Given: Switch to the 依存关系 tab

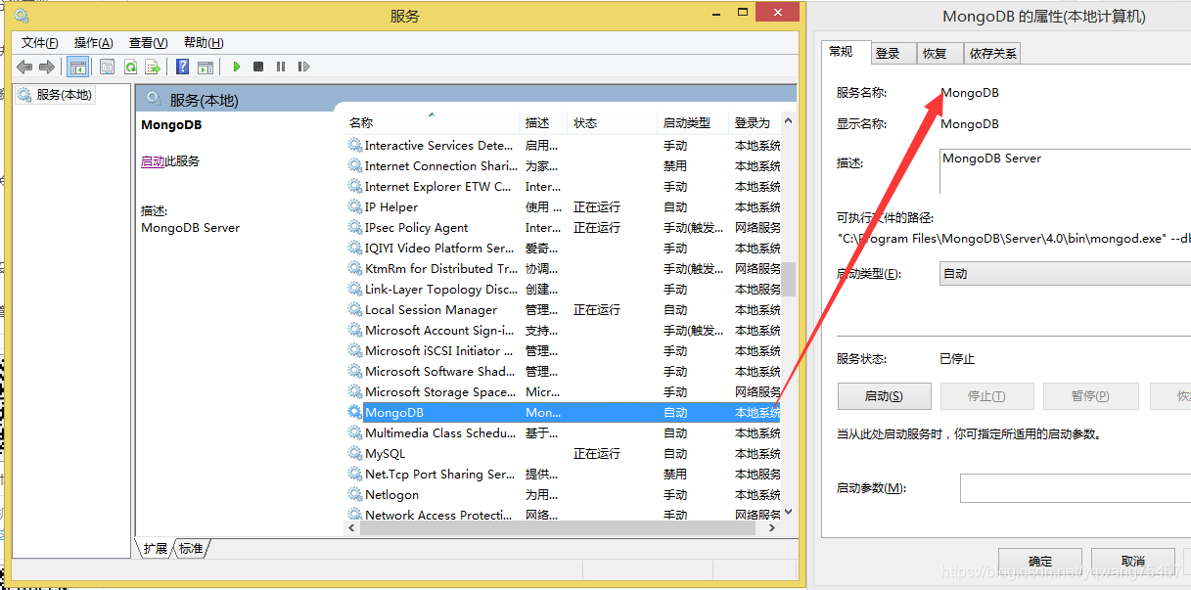Looking at the screenshot, I should 993,54.
